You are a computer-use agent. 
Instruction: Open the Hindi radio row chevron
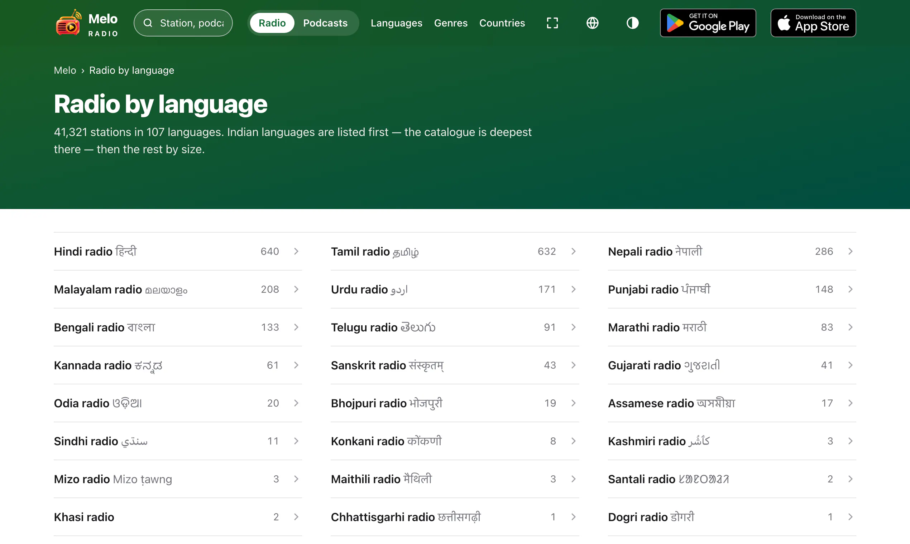tap(296, 252)
